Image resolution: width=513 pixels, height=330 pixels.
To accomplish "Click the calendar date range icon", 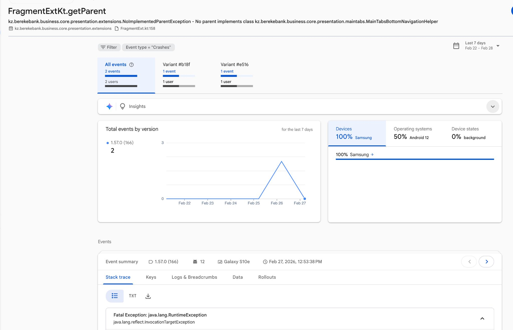I will pyautogui.click(x=456, y=46).
